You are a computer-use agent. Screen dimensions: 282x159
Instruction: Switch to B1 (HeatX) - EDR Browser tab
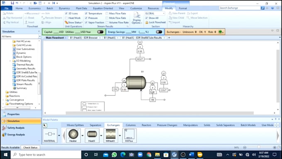84,38
